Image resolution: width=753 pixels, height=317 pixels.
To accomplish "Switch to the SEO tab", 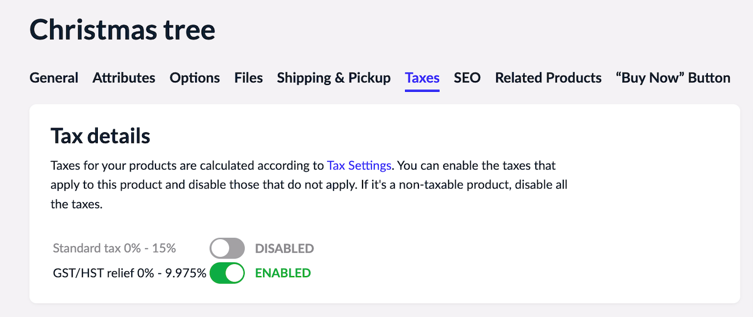I will [467, 78].
